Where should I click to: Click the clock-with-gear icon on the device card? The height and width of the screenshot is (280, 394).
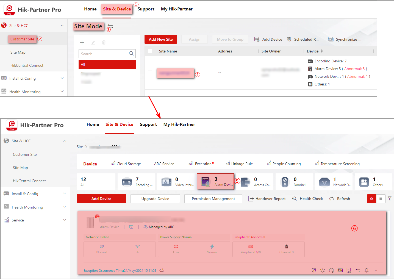(x=331, y=270)
